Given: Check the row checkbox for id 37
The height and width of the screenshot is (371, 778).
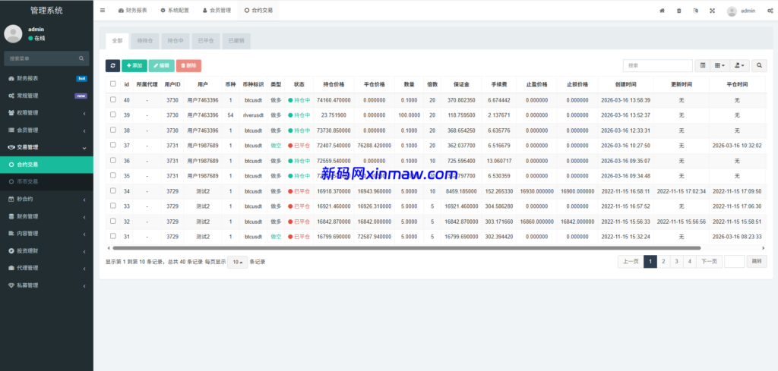Looking at the screenshot, I should (x=113, y=145).
